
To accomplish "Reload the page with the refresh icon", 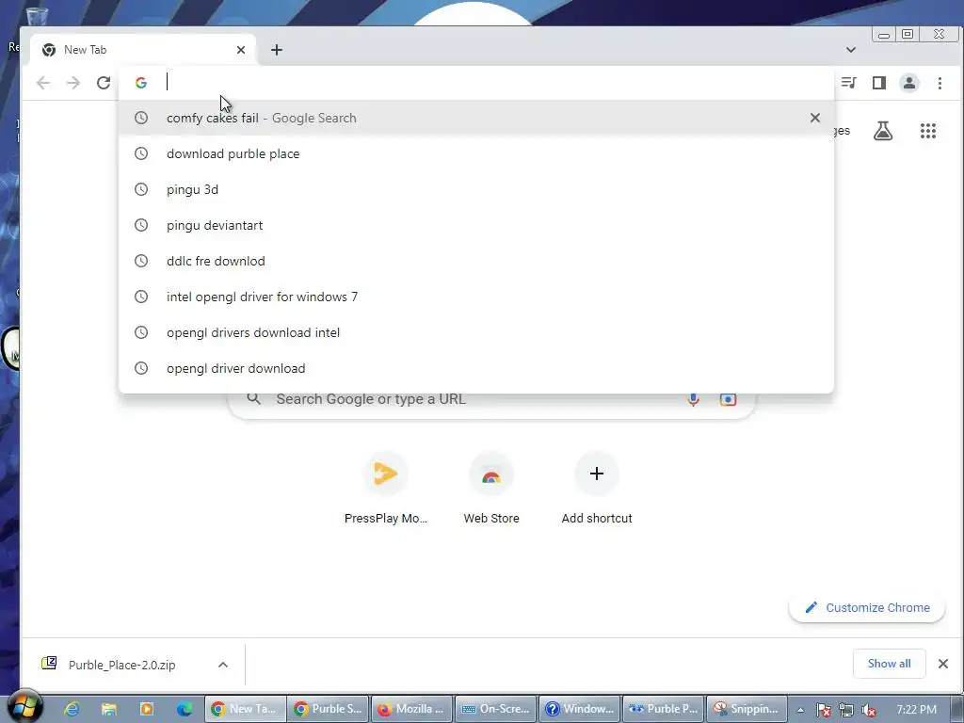I will [x=104, y=83].
